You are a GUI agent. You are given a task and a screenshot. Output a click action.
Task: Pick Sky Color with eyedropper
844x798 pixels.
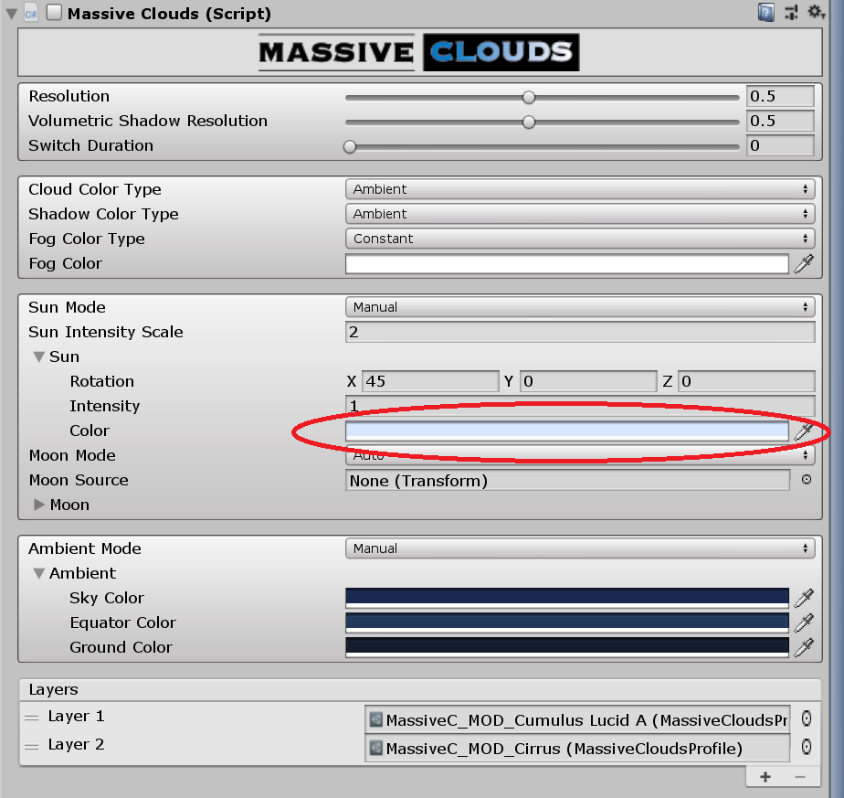coord(804,598)
